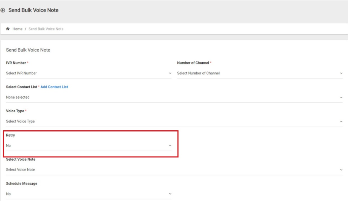Click the Schedule Message field label

pyautogui.click(x=22, y=183)
